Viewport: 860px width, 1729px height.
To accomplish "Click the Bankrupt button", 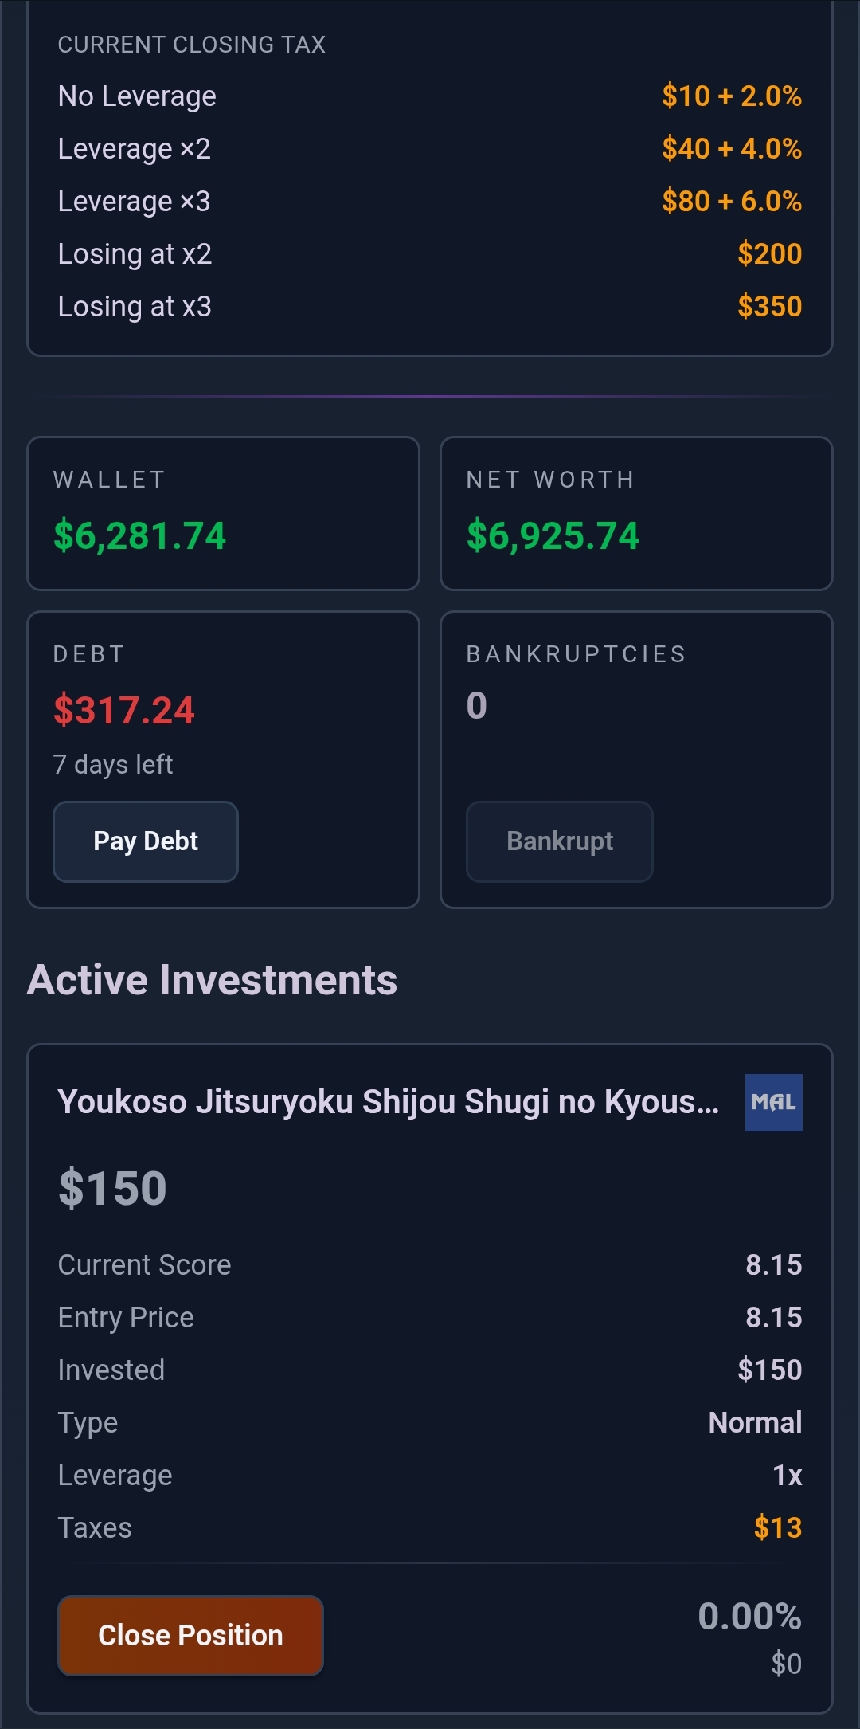I will coord(560,841).
